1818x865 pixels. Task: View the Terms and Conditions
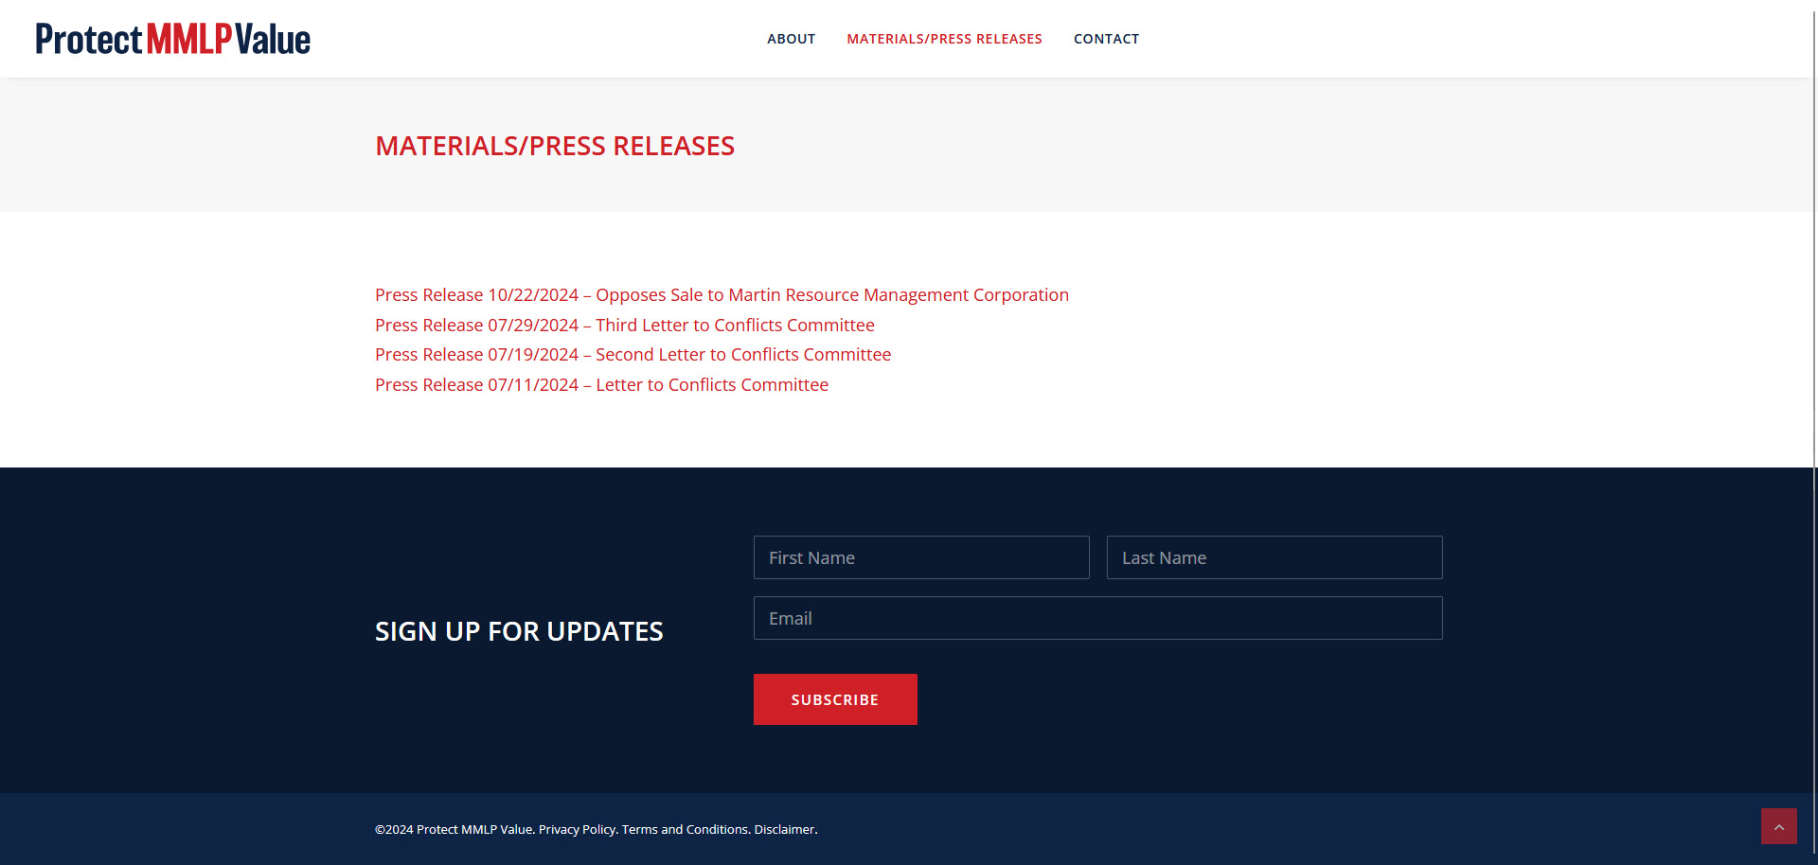(685, 830)
